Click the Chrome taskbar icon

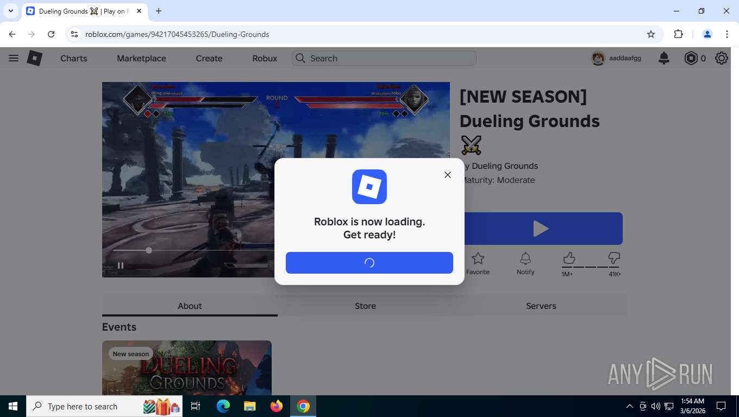[x=303, y=406]
